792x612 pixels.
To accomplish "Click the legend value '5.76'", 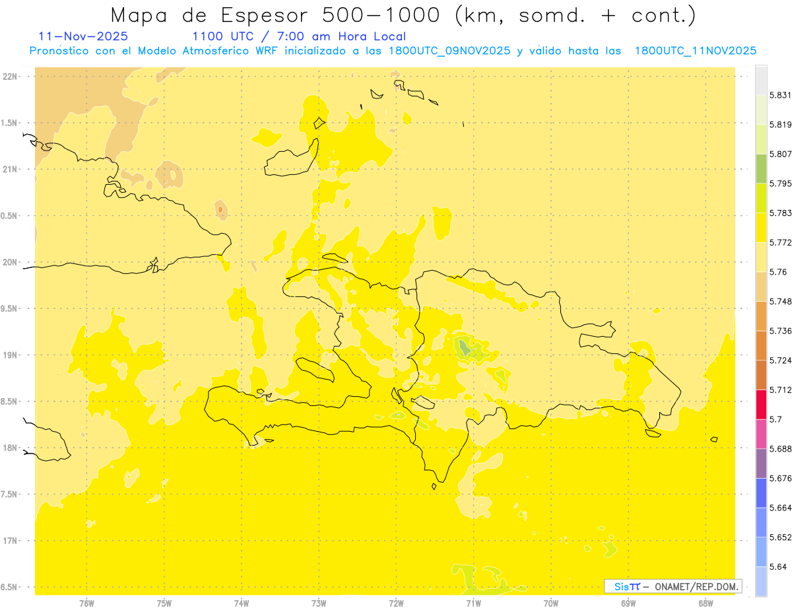I will [778, 272].
